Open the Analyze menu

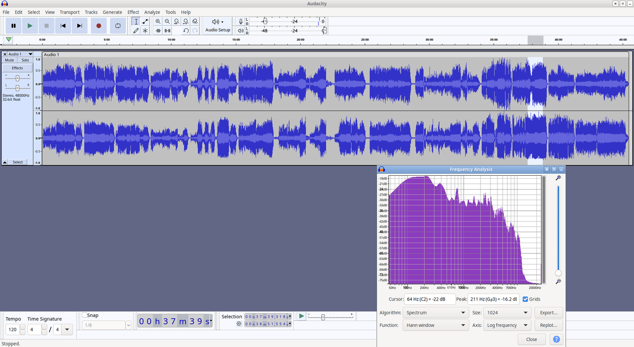click(x=152, y=12)
